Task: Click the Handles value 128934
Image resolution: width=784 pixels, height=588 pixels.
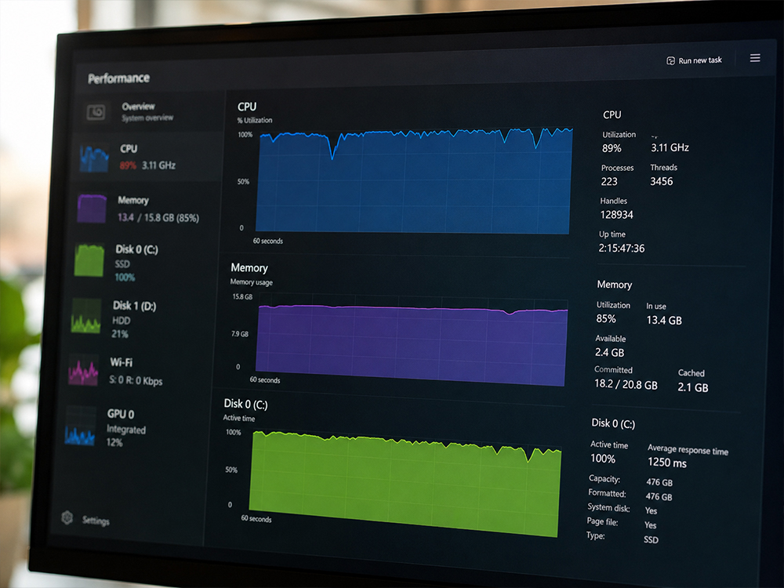Action: 616,215
